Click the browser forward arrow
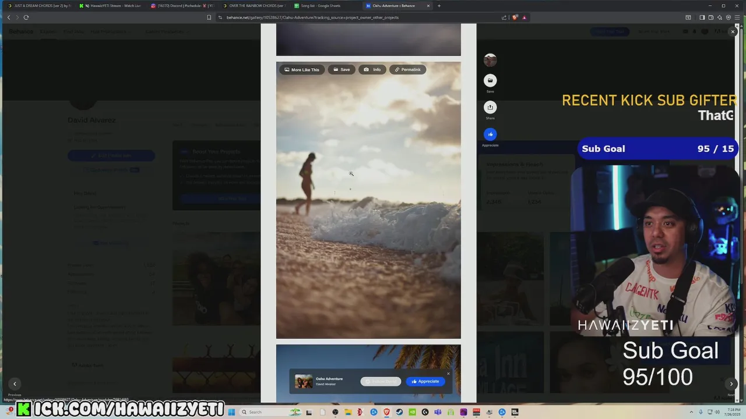 point(17,17)
